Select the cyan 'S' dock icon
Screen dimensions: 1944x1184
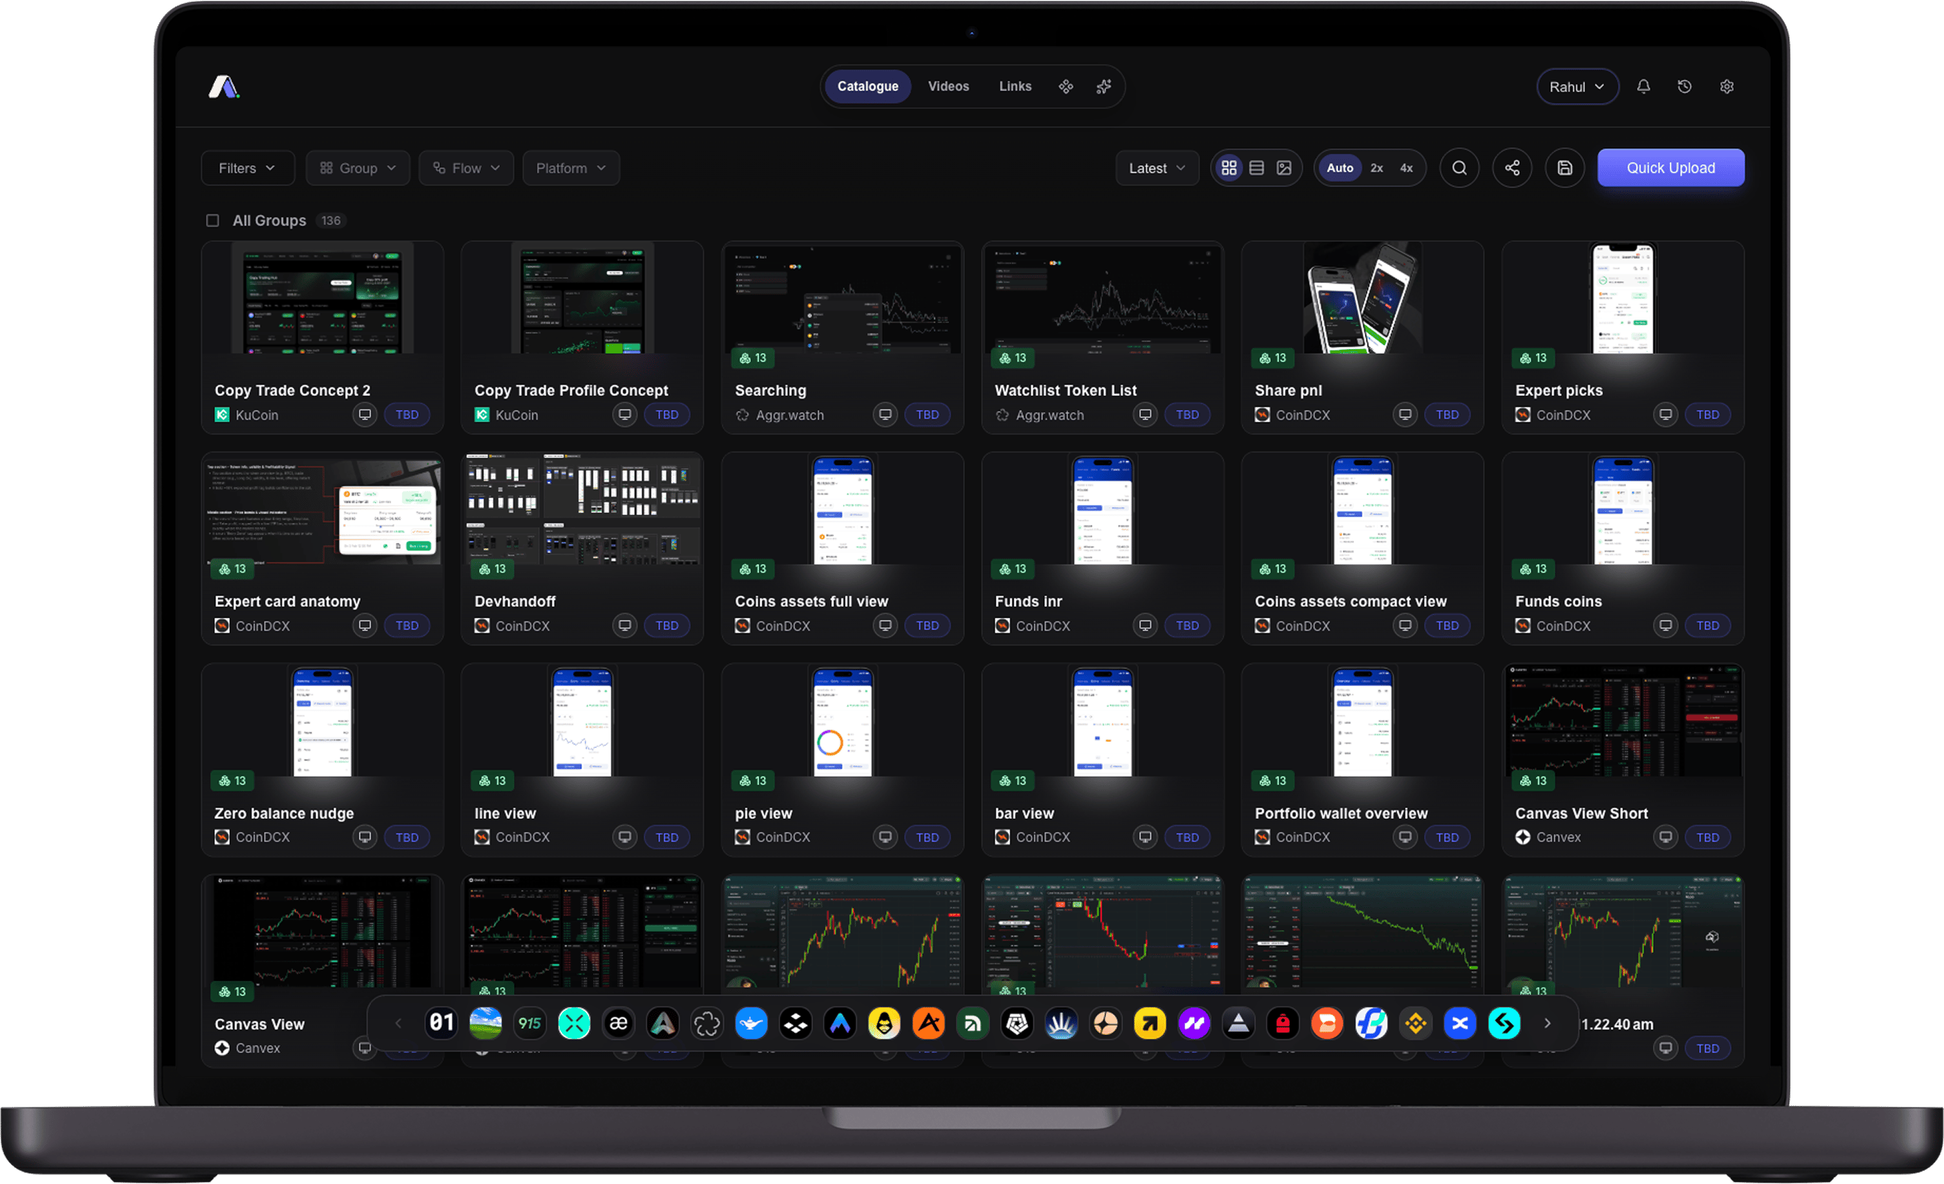[x=1504, y=1023]
